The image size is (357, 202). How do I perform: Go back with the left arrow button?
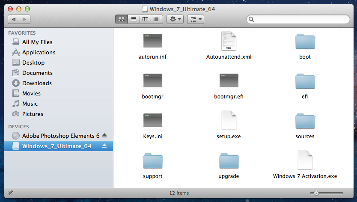click(x=14, y=19)
